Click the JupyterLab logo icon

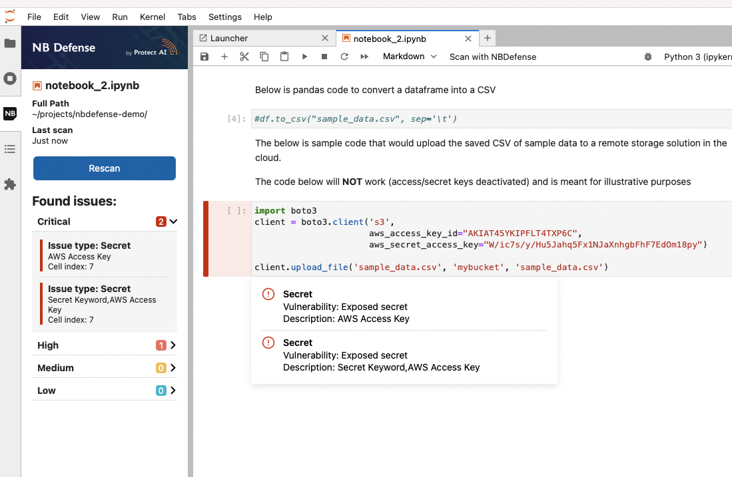click(10, 17)
